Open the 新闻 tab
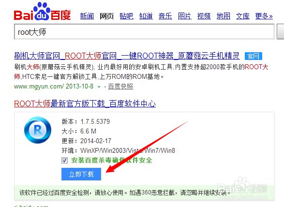 pyautogui.click(x=87, y=16)
